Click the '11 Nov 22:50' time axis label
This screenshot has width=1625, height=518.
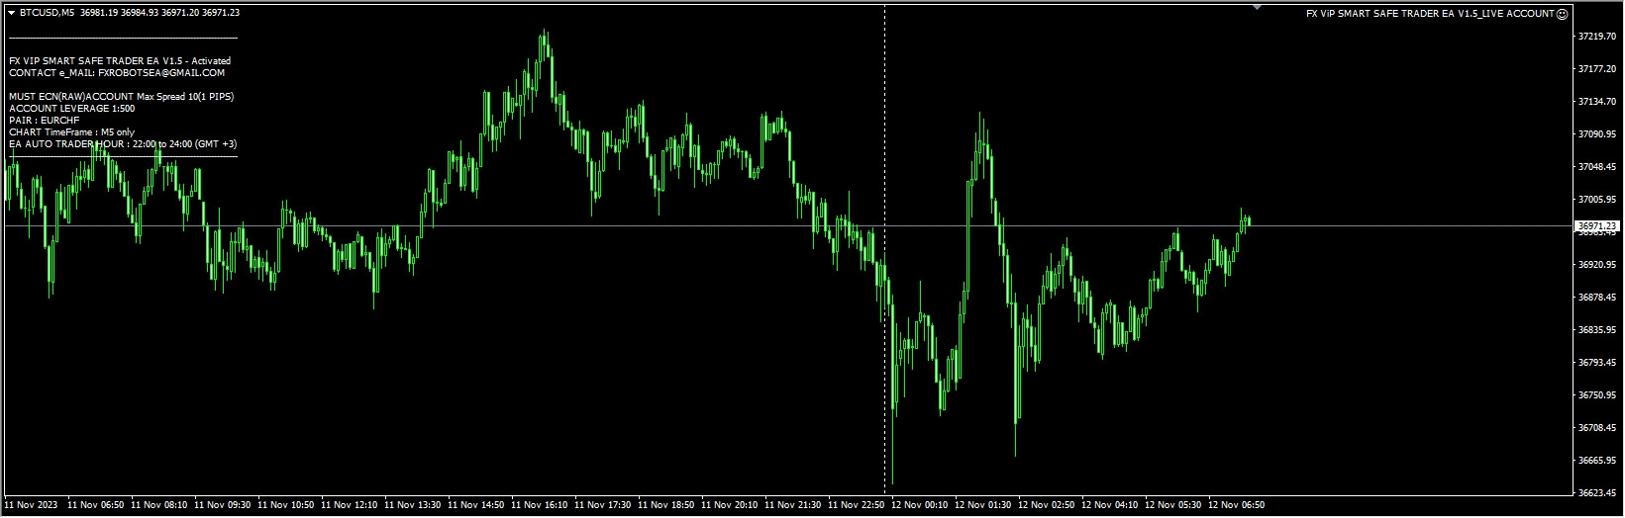click(857, 505)
